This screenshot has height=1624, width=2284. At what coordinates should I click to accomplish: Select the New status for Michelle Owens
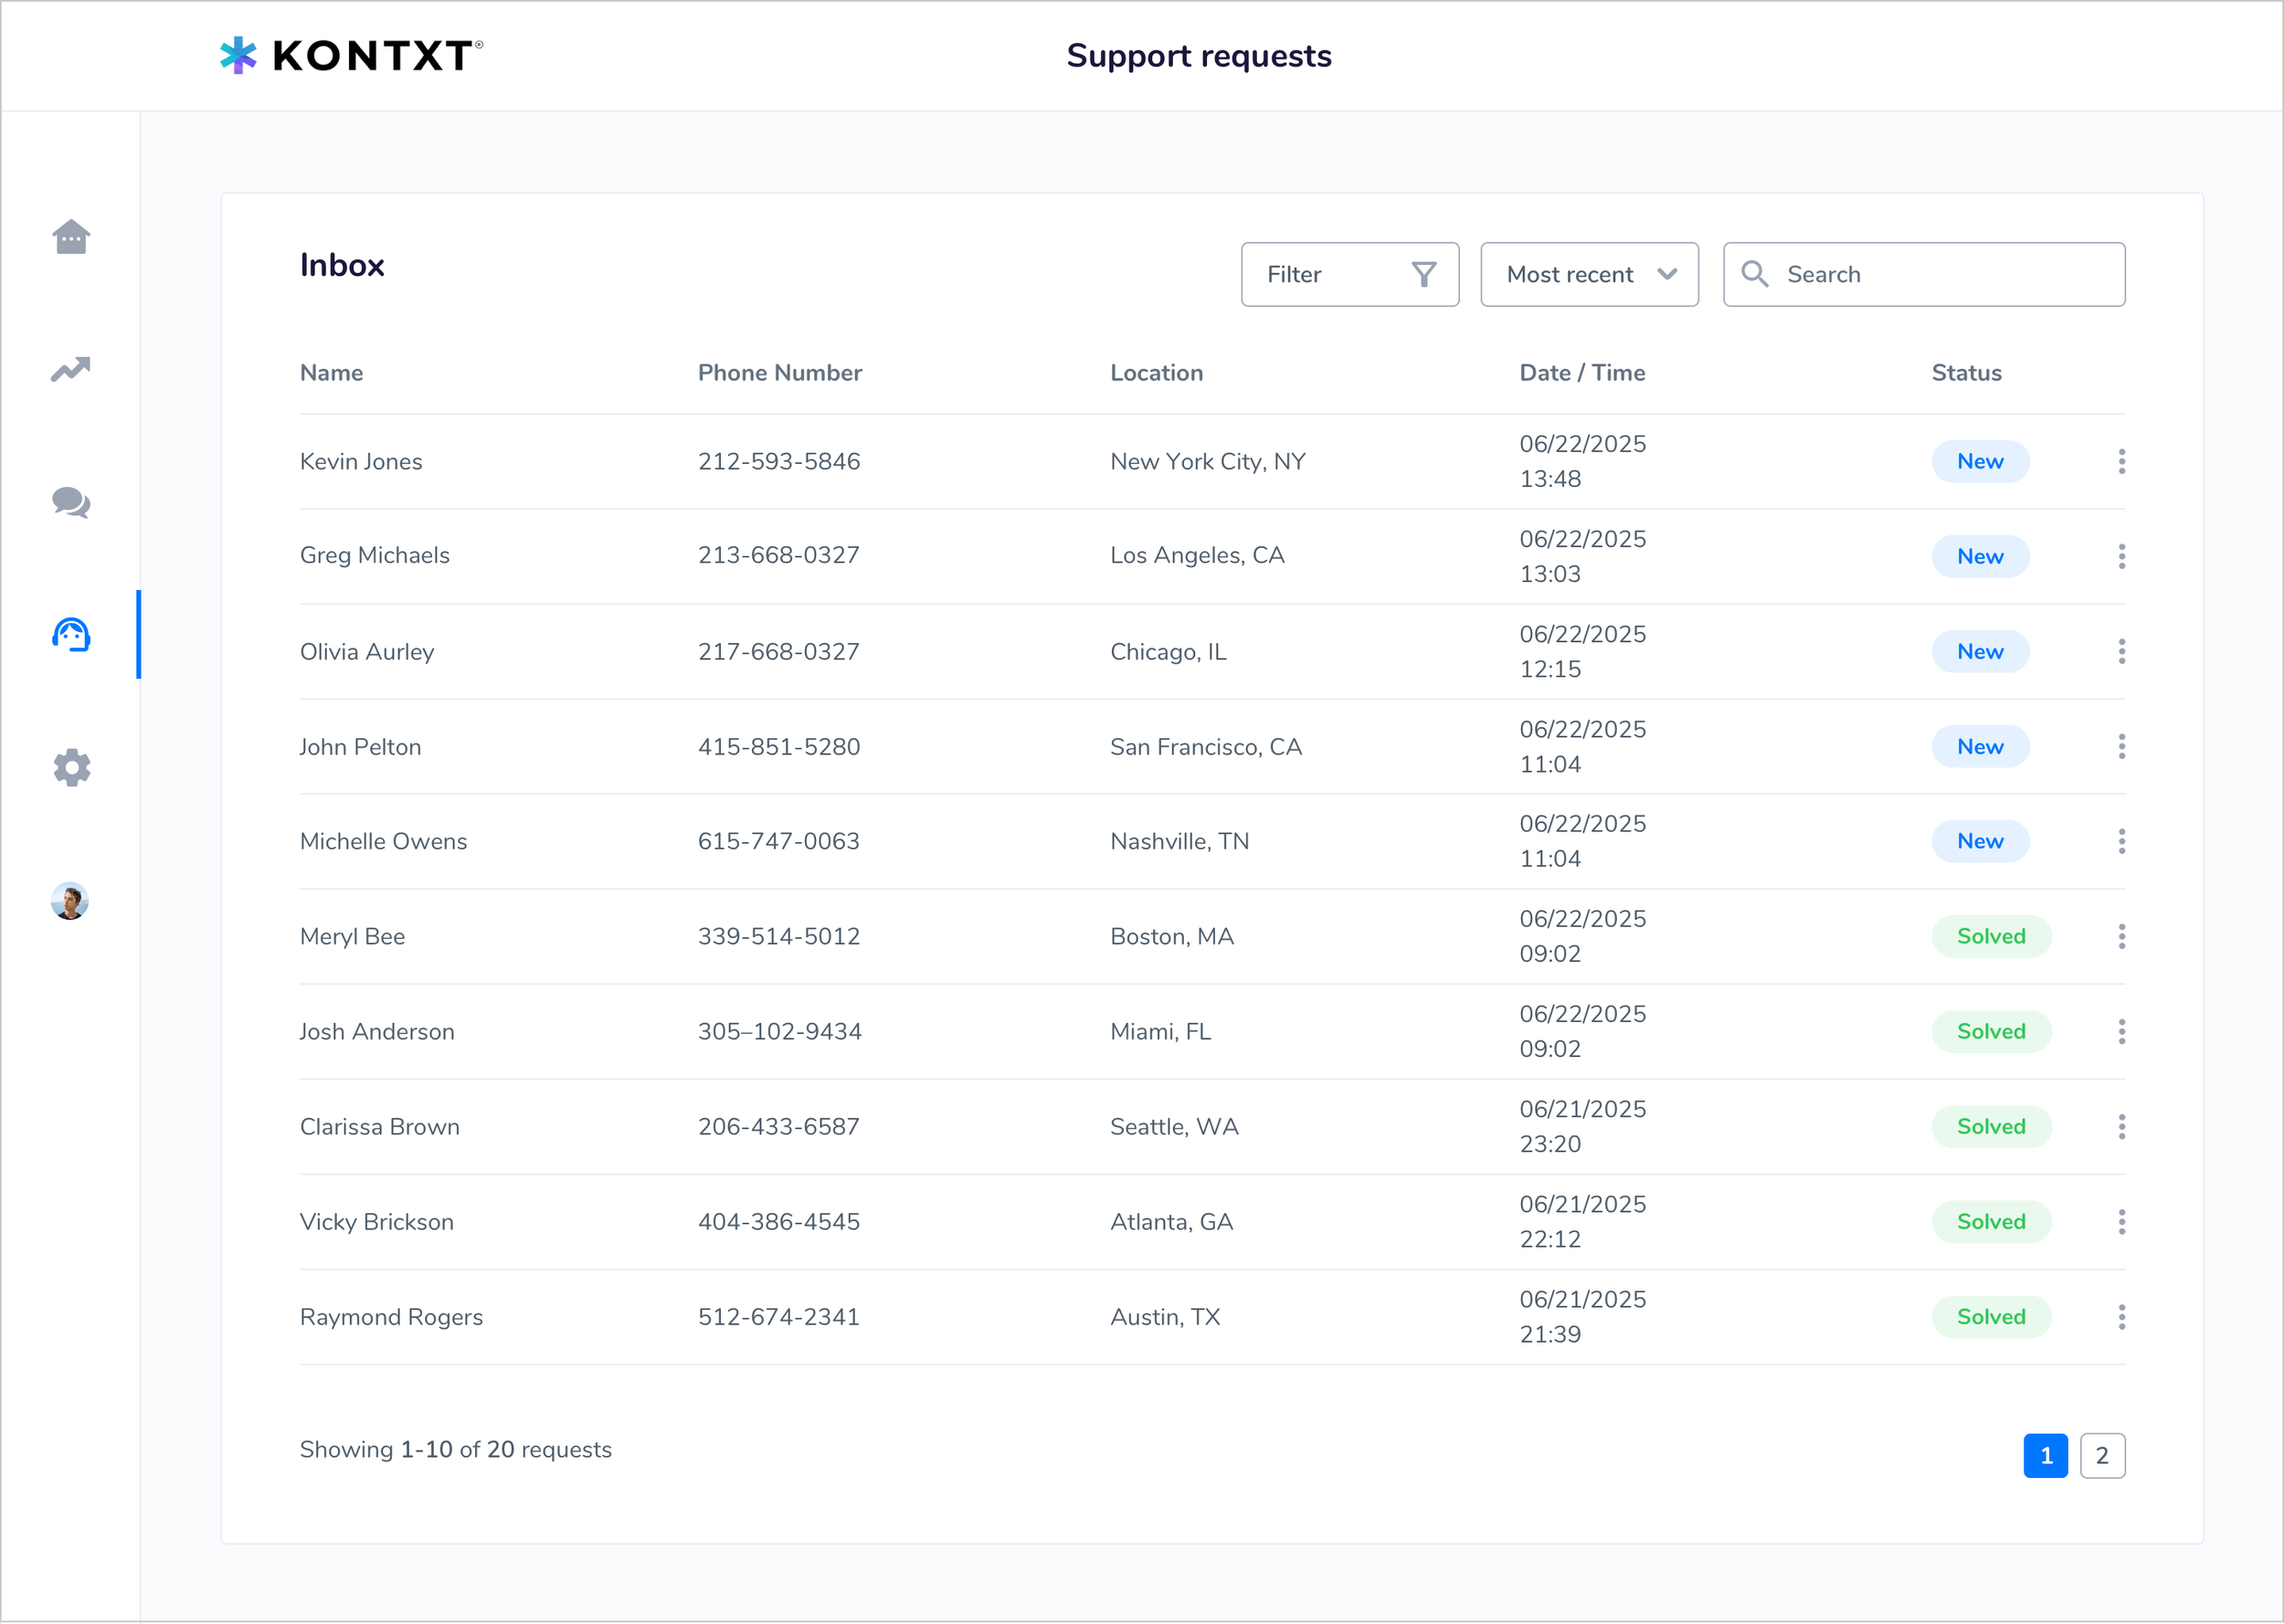tap(1981, 841)
